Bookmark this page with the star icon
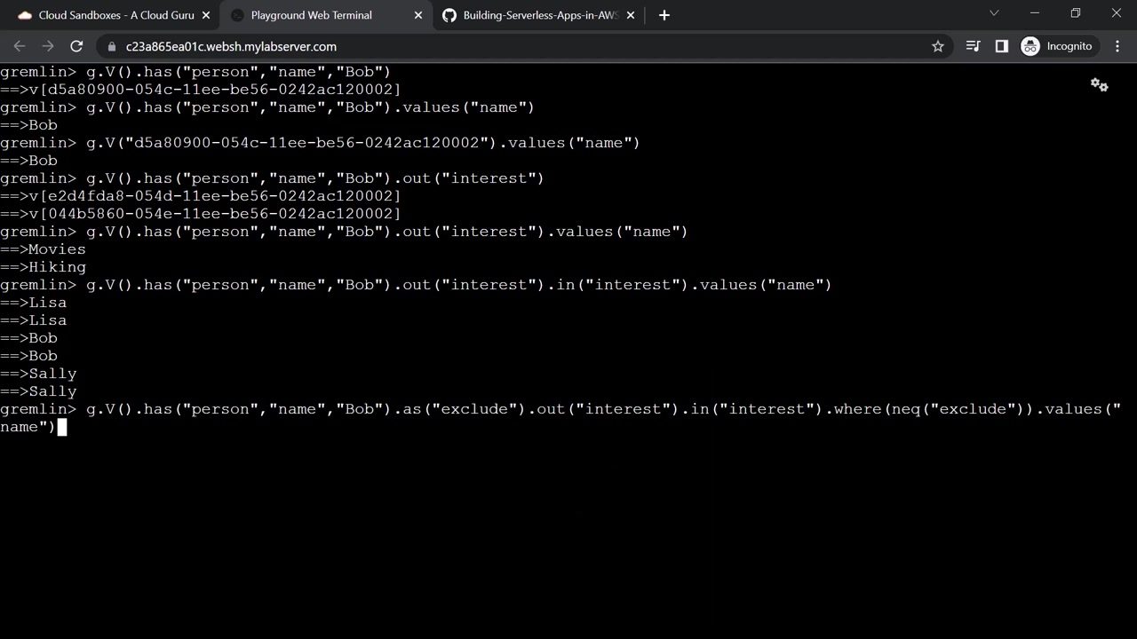1137x639 pixels. tap(937, 46)
